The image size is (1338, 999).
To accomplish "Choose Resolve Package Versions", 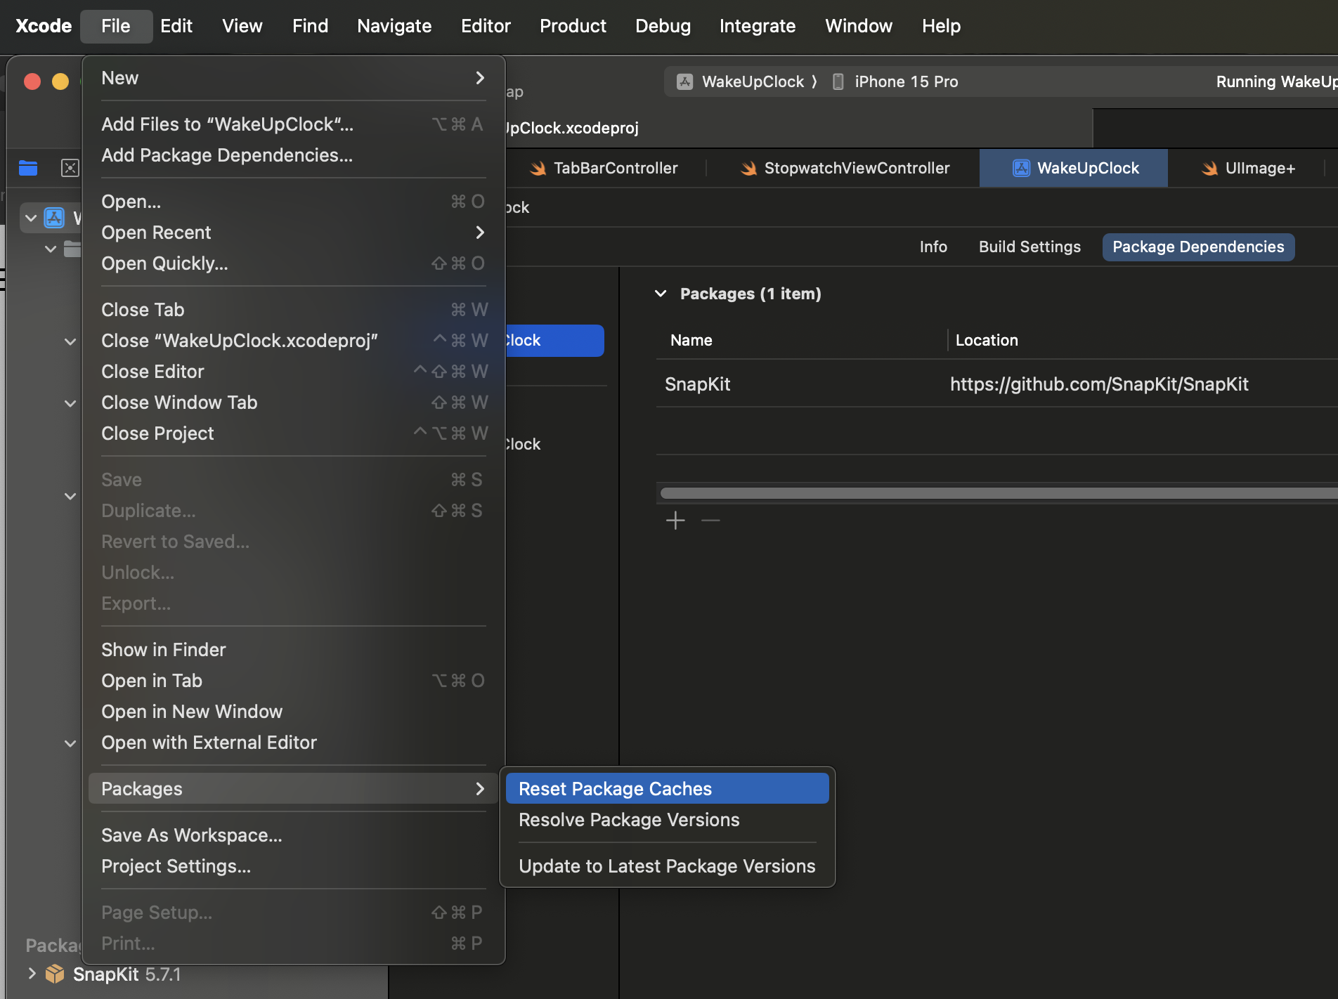I will 667,820.
